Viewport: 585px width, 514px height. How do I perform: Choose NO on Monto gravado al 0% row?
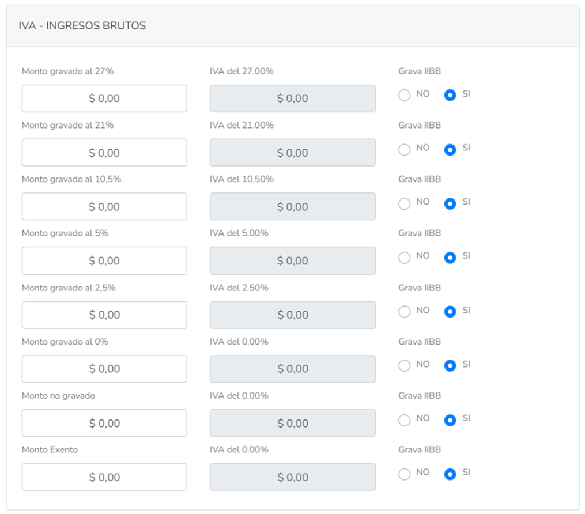405,366
